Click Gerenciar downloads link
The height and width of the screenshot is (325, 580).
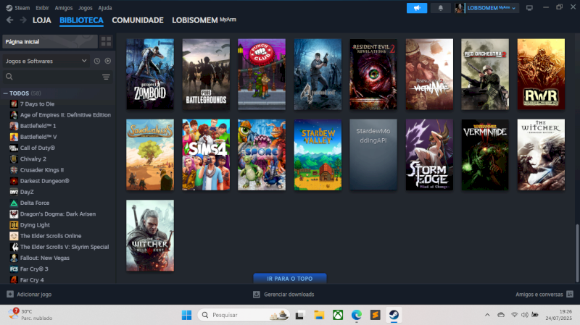pyautogui.click(x=289, y=295)
